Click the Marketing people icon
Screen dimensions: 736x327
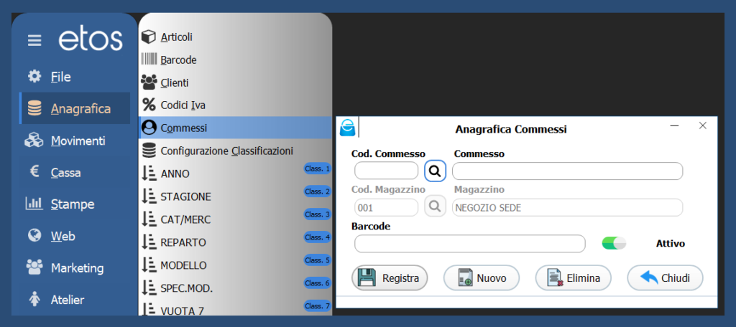coord(34,267)
